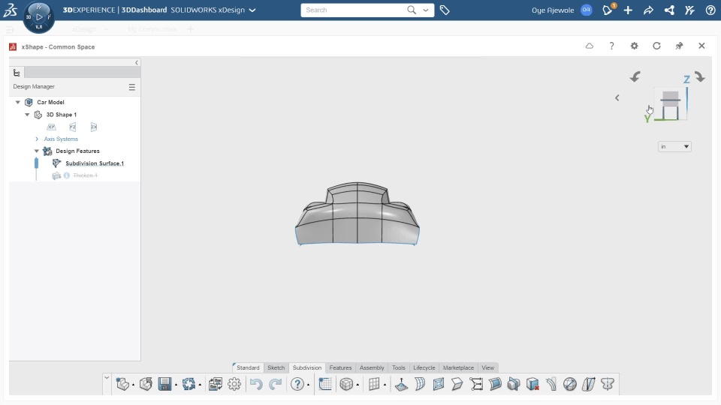Click the mirror solid icon

[514, 384]
